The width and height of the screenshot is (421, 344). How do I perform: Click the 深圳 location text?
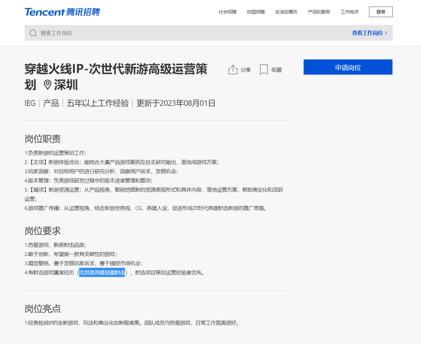[x=66, y=85]
